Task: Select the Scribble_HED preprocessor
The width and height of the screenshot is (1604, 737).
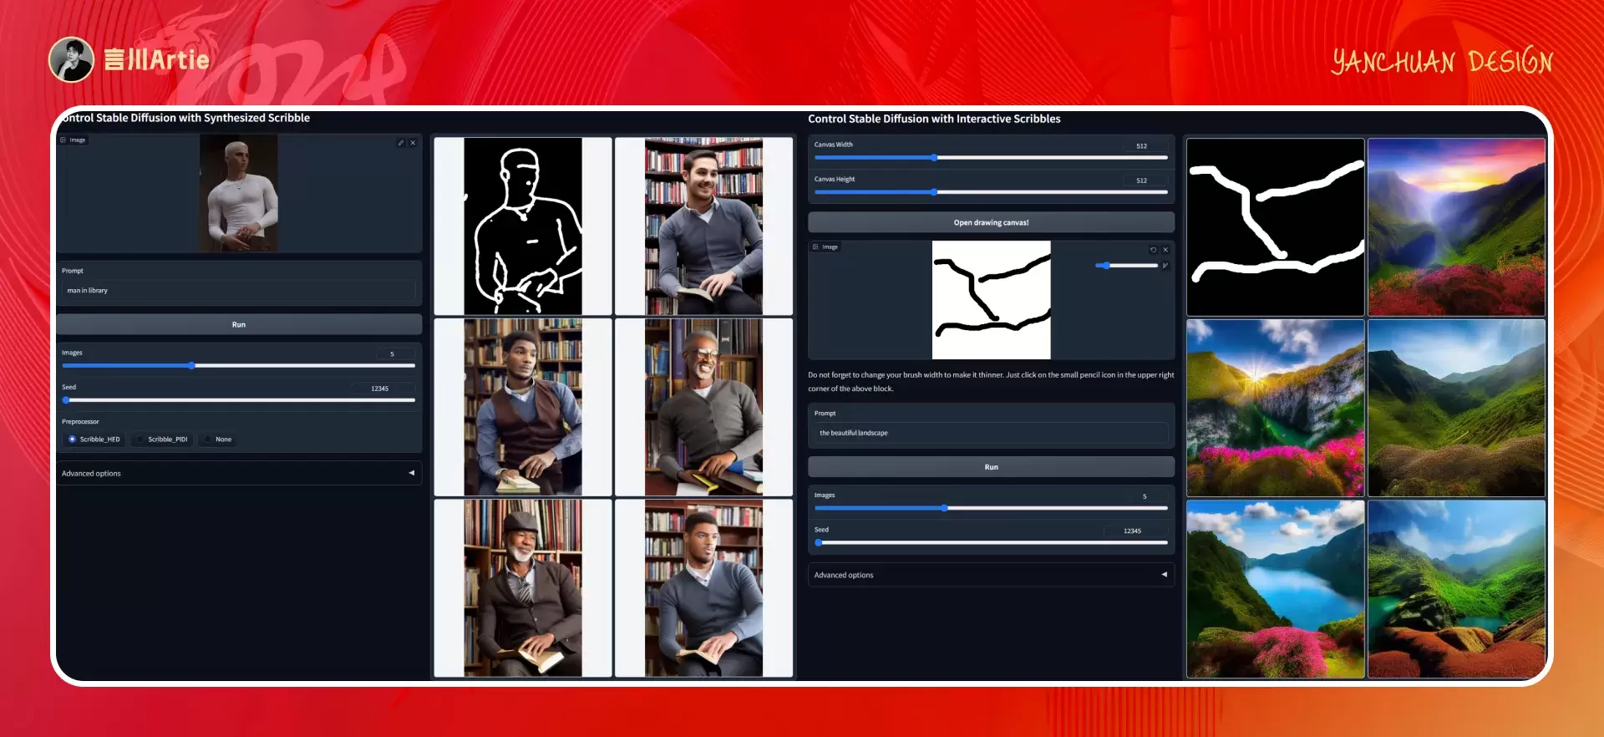Action: click(x=94, y=440)
